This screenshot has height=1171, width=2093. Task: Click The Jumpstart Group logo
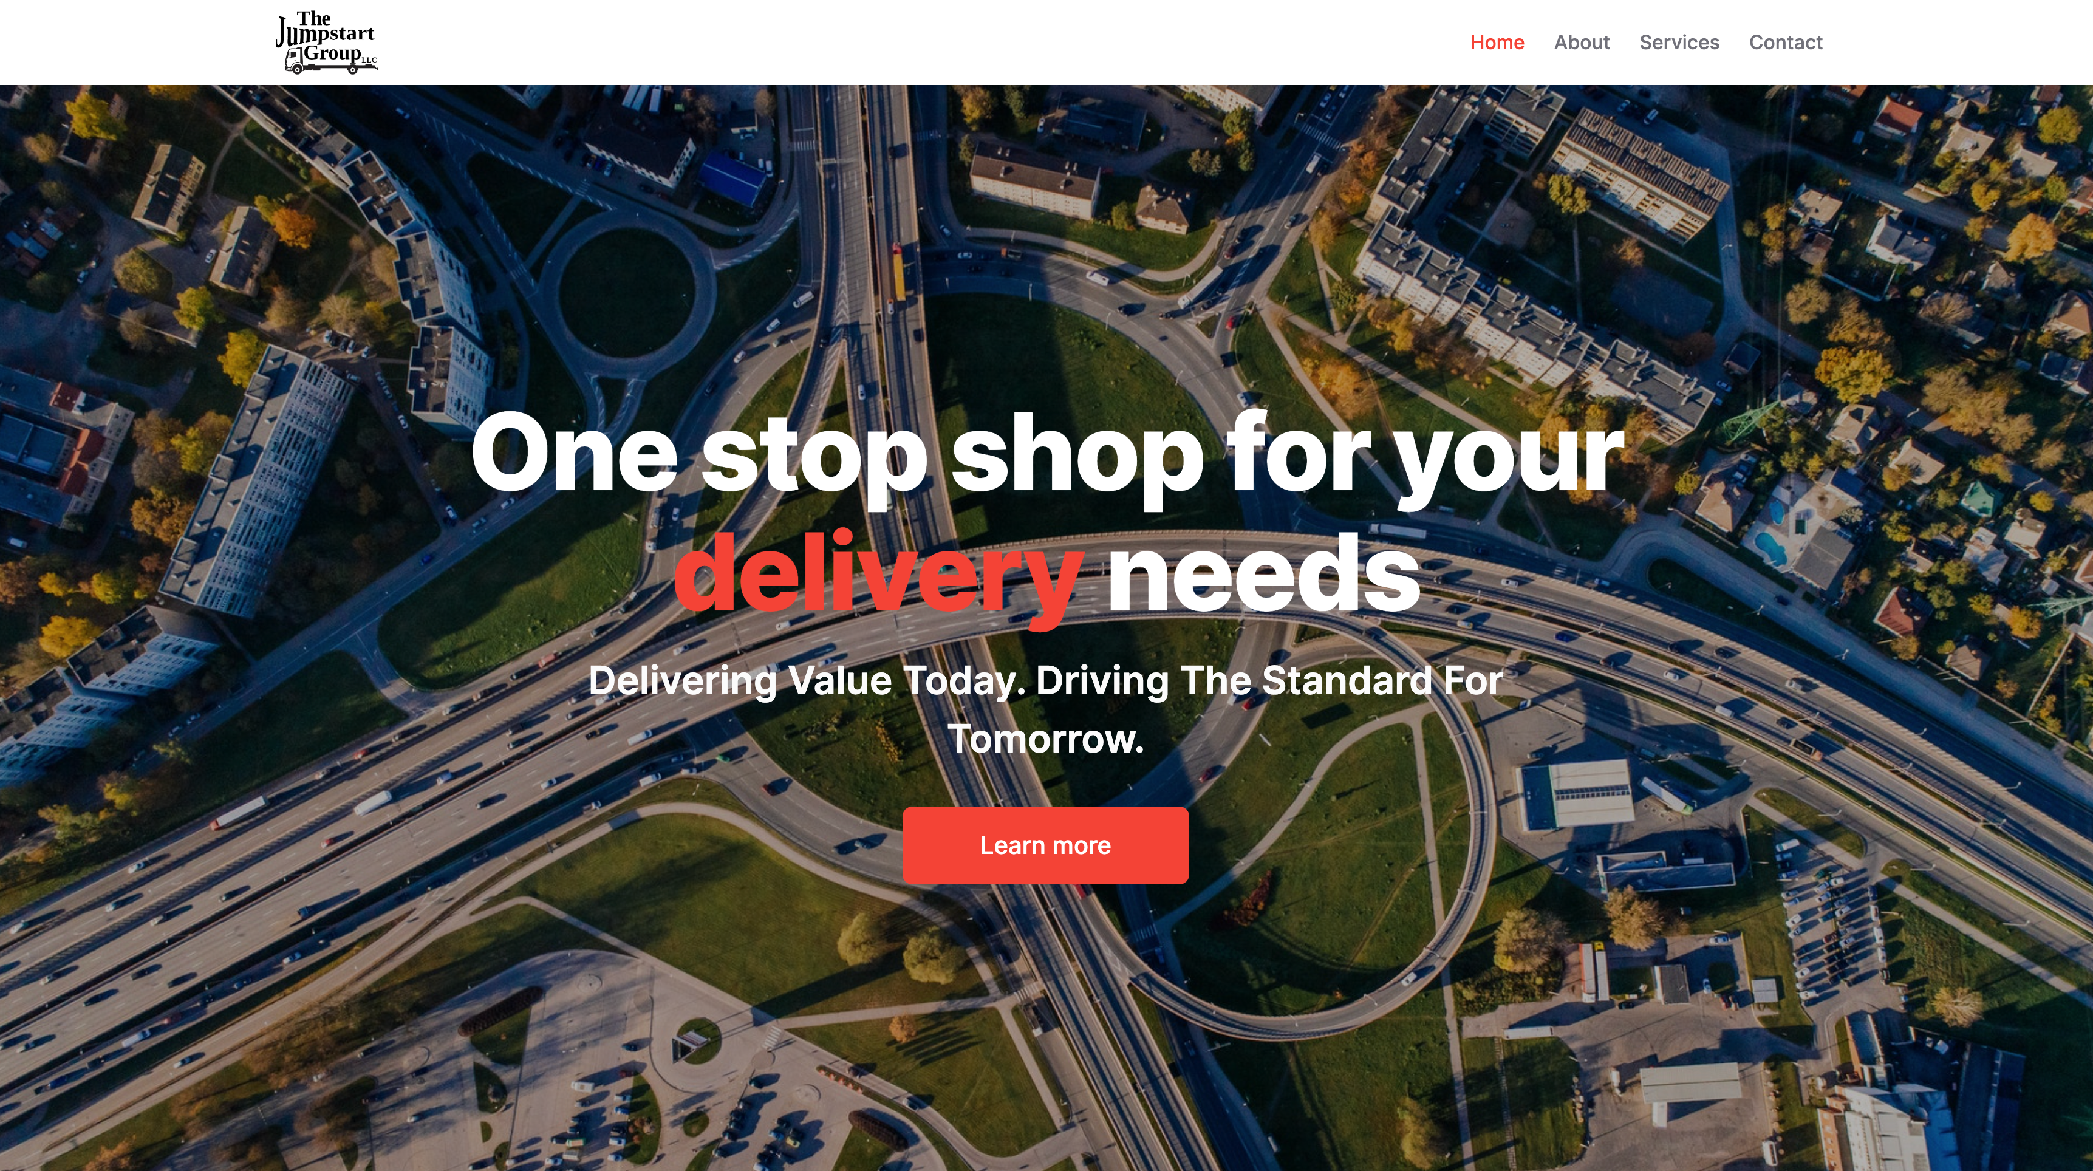327,43
